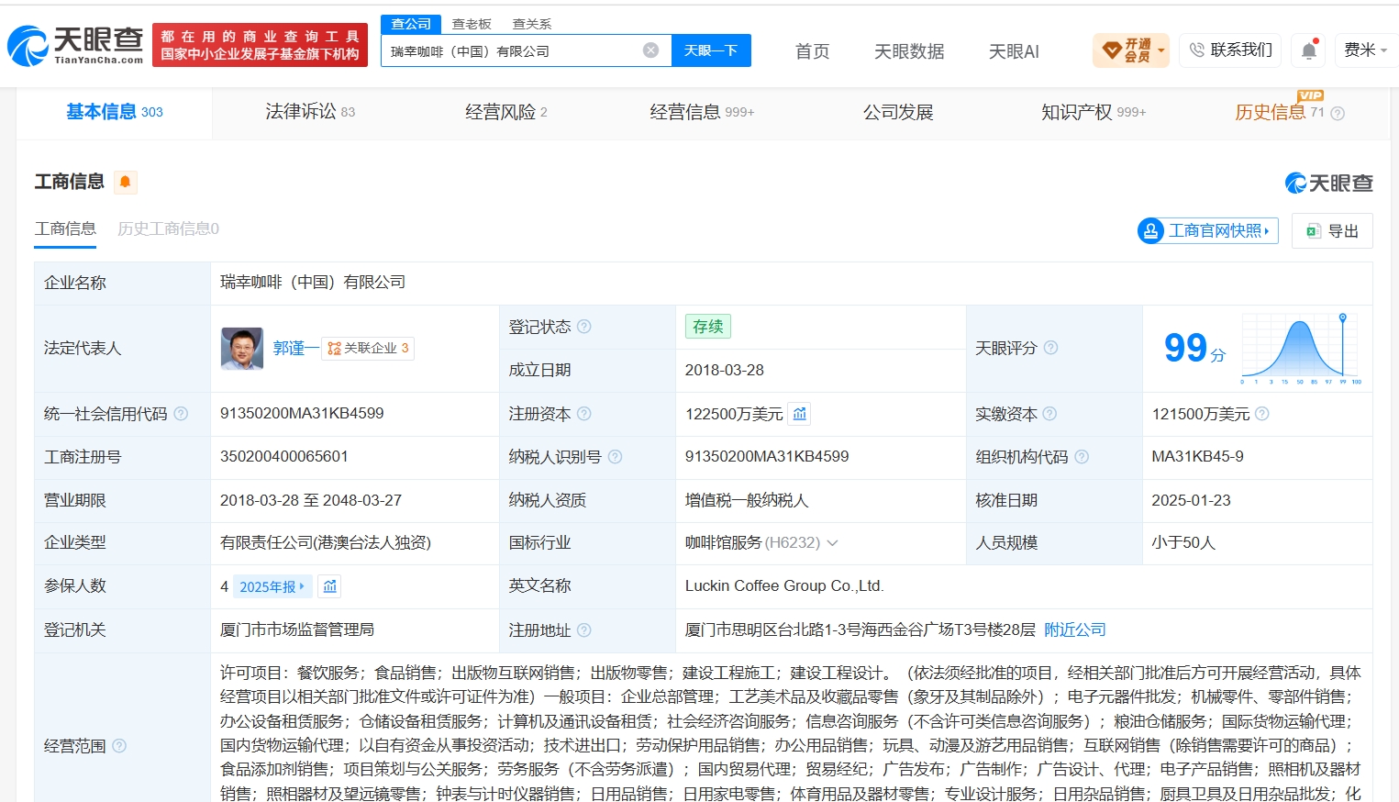Open the 经营信息 tab
Screen dimensions: 1399x802
point(702,112)
